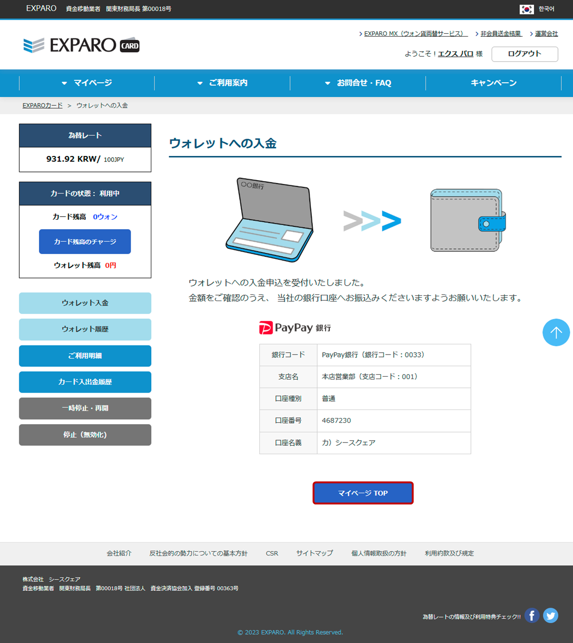Open サイトマップ in the footer
This screenshot has width=573, height=643.
tap(314, 553)
